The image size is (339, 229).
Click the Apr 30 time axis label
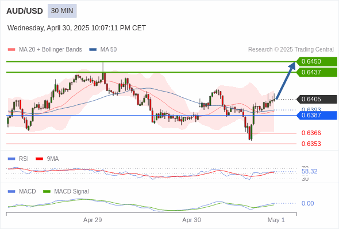click(191, 220)
